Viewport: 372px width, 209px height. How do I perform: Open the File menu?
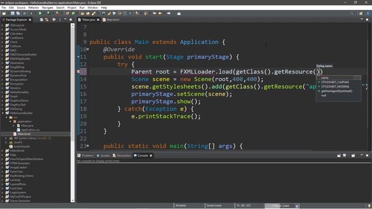(3, 8)
